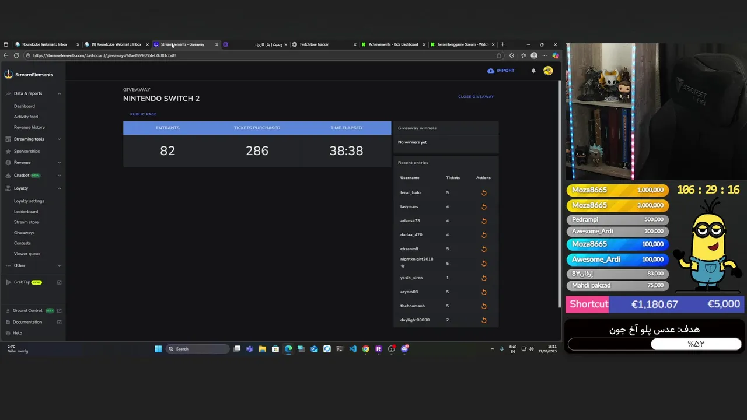Image resolution: width=747 pixels, height=420 pixels.
Task: Open Stream store in the sidebar
Action: [26, 222]
